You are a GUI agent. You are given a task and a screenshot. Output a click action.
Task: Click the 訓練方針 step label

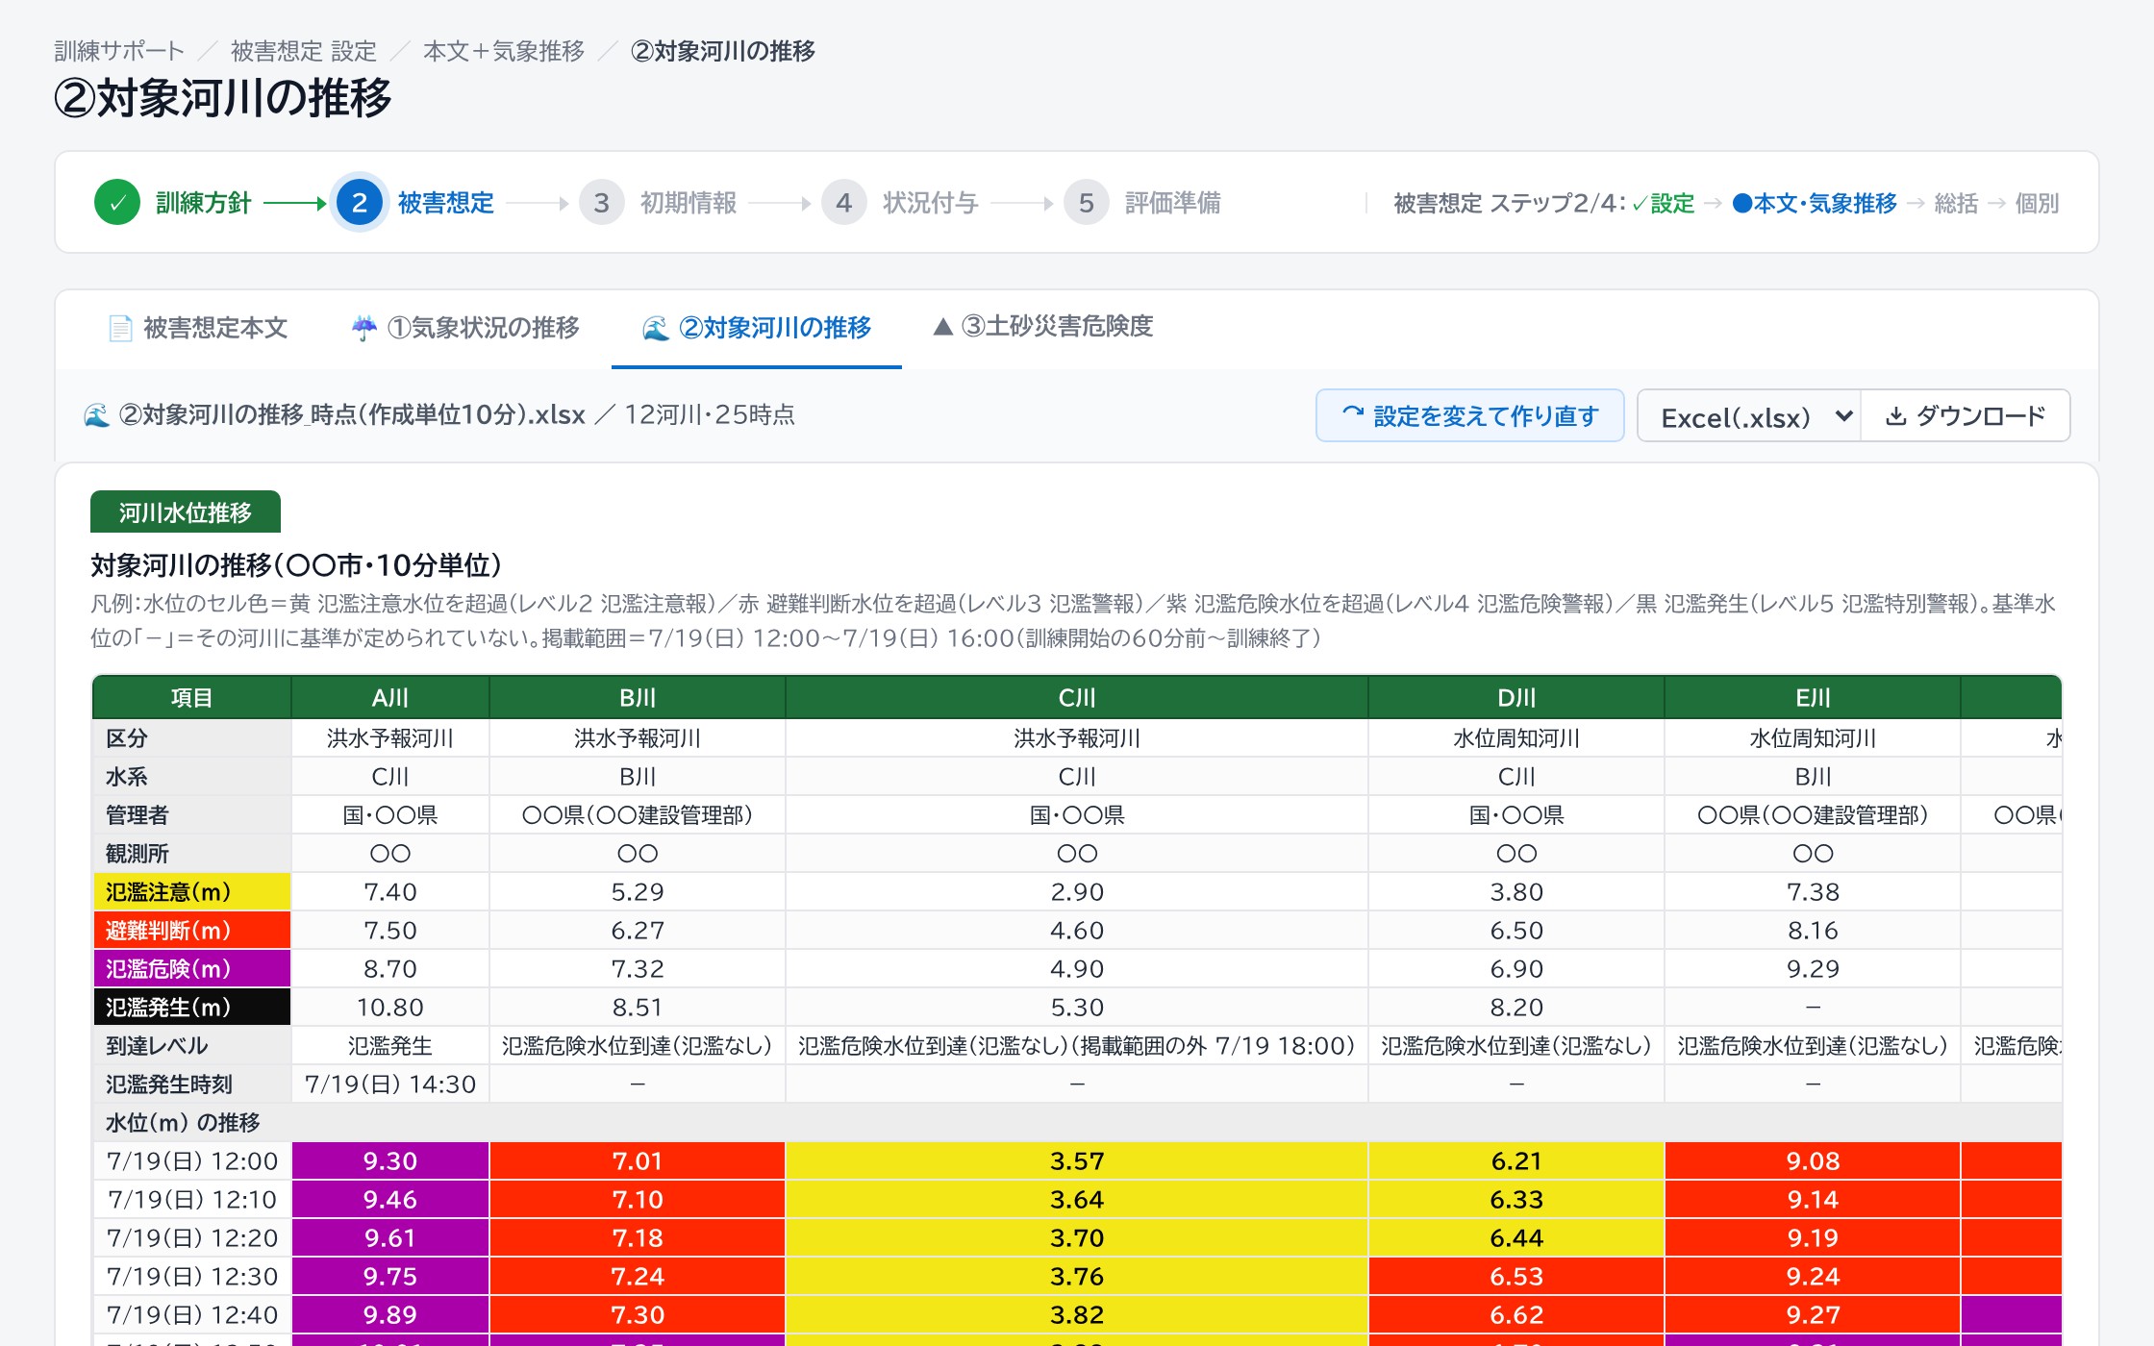tap(204, 203)
